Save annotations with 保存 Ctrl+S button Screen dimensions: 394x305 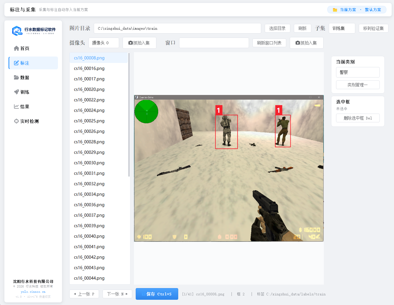click(157, 294)
